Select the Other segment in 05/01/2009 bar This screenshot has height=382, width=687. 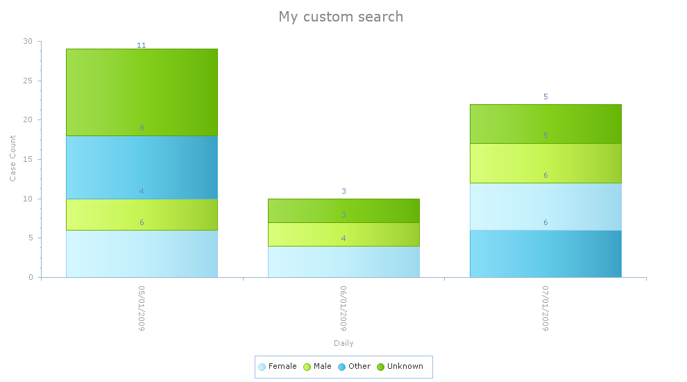point(142,167)
